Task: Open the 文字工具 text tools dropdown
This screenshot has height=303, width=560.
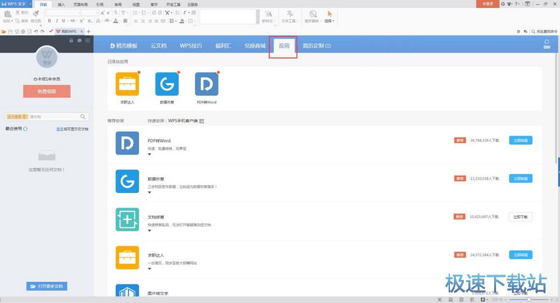Action: (289, 16)
